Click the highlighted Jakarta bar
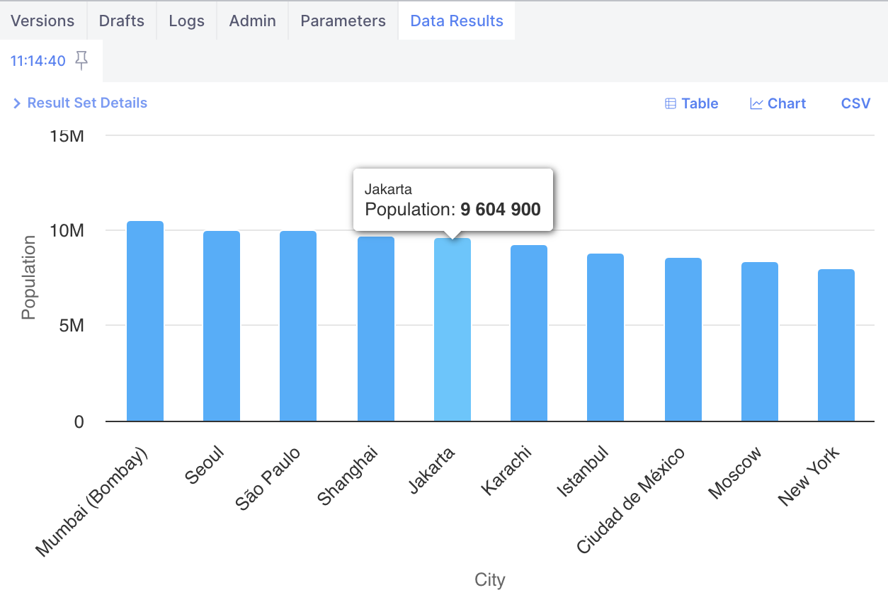Viewport: 888px width, 595px height. [452, 330]
